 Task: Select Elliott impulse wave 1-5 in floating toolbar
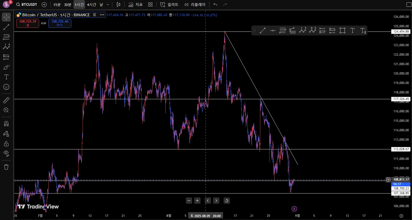[x=303, y=30]
